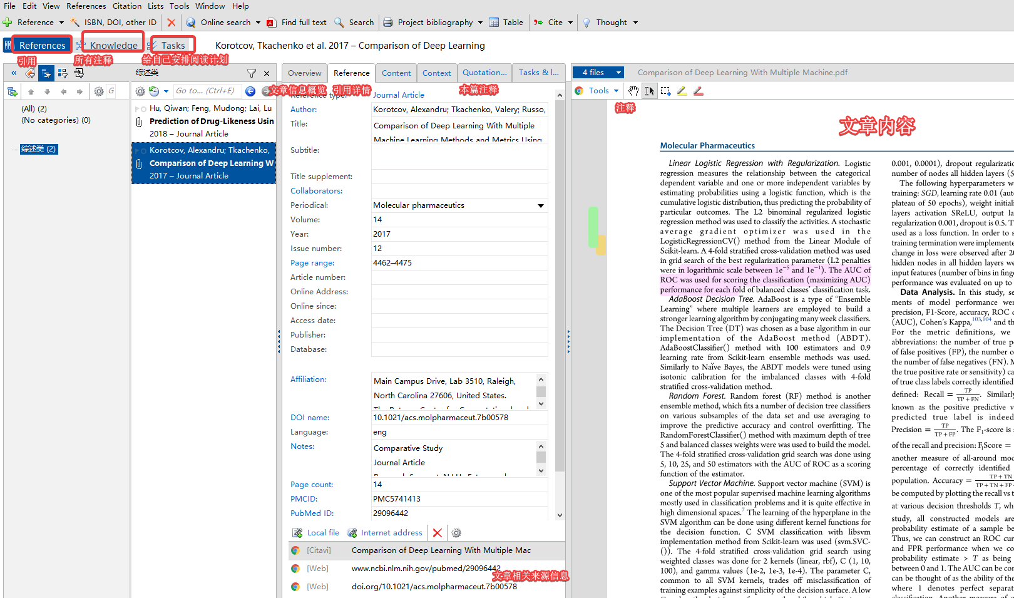1014x598 pixels.
Task: Click the Year field containing 2017
Action: [459, 234]
